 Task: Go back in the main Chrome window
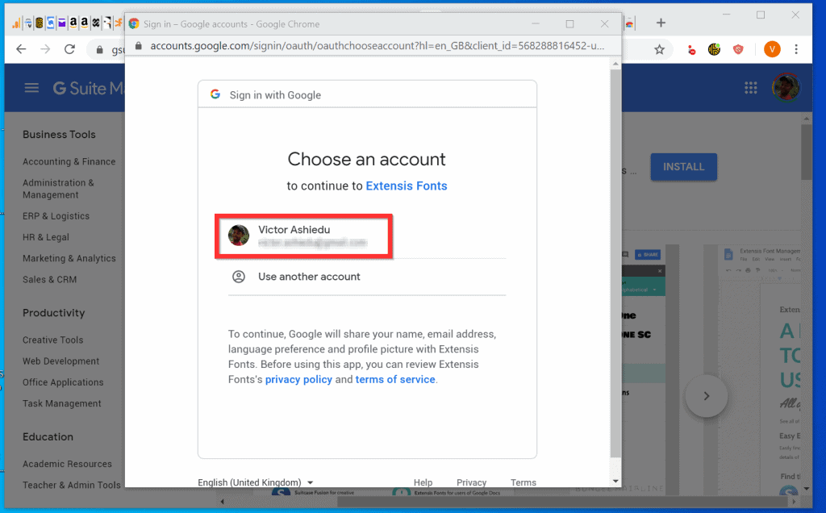[x=21, y=49]
